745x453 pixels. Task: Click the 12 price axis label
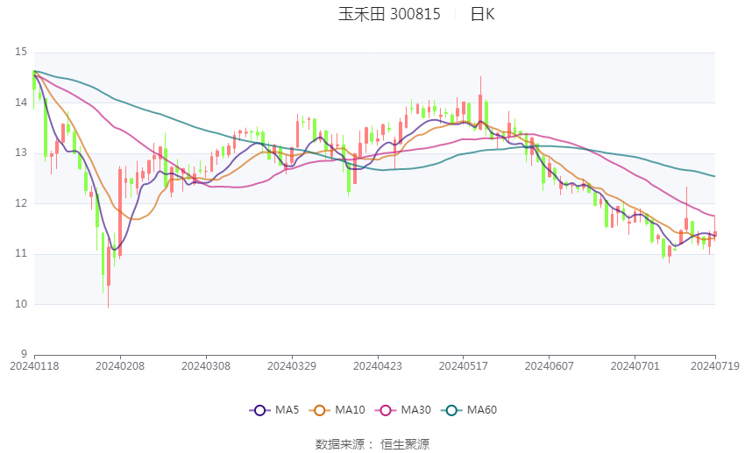(x=21, y=203)
